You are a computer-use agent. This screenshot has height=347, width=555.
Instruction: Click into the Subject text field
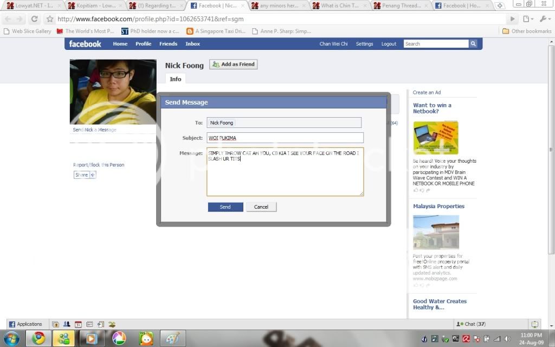click(x=285, y=138)
